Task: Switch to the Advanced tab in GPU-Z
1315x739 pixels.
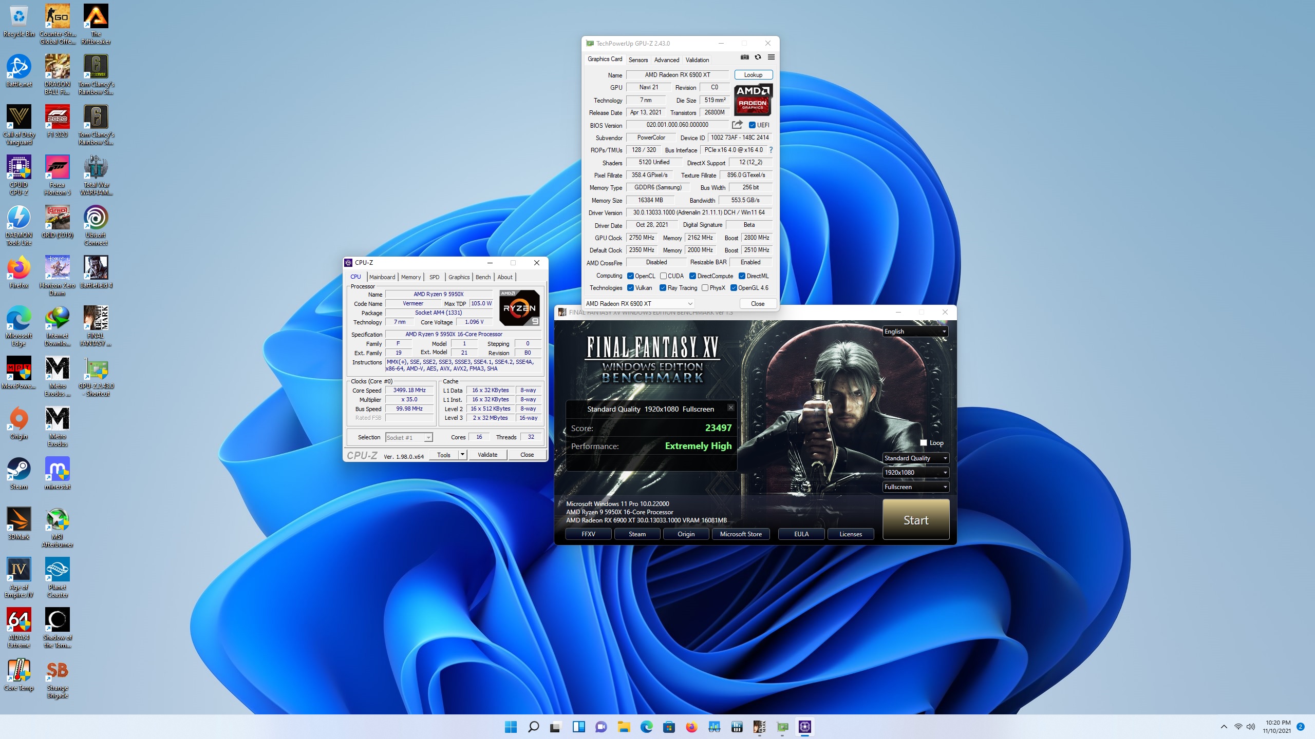Action: [x=666, y=60]
